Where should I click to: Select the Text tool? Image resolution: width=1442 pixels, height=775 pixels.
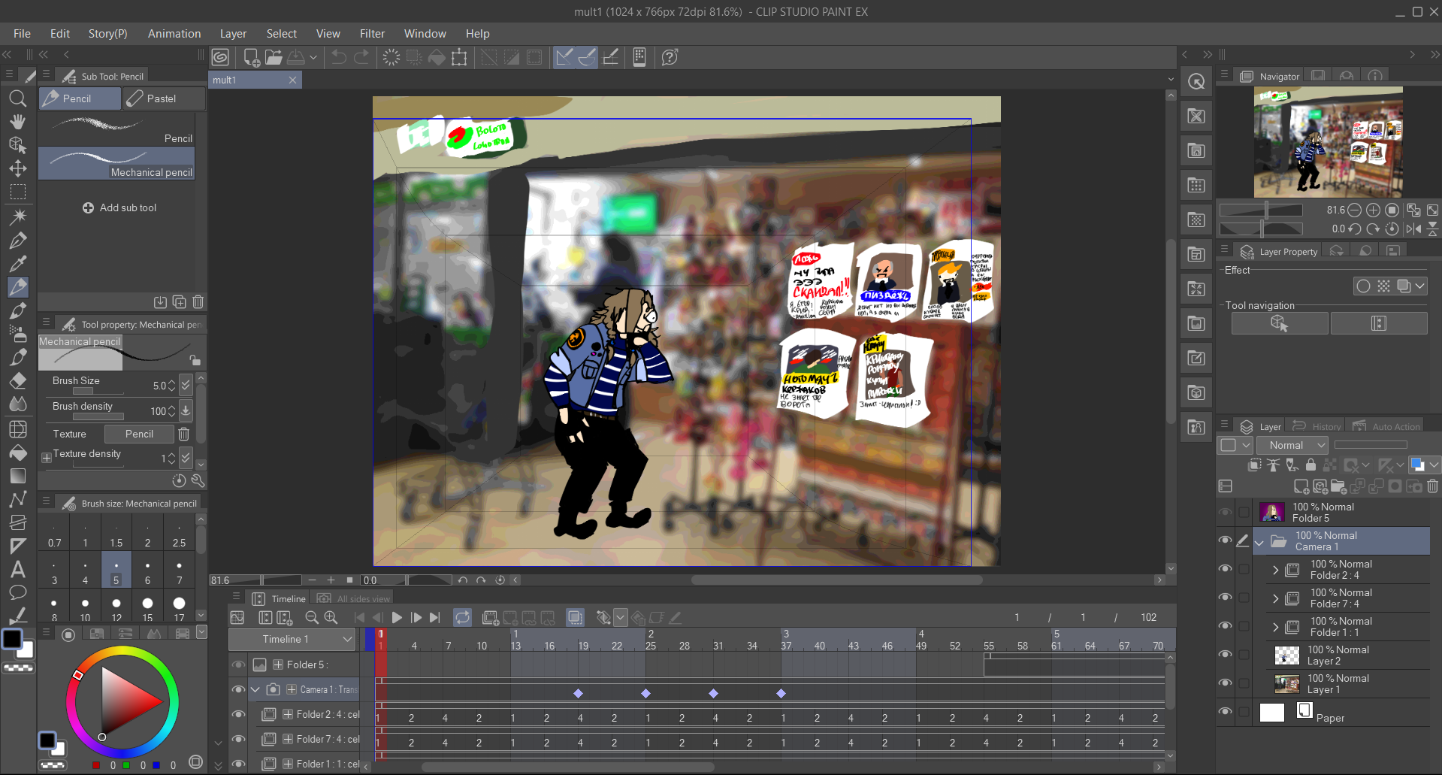(17, 569)
